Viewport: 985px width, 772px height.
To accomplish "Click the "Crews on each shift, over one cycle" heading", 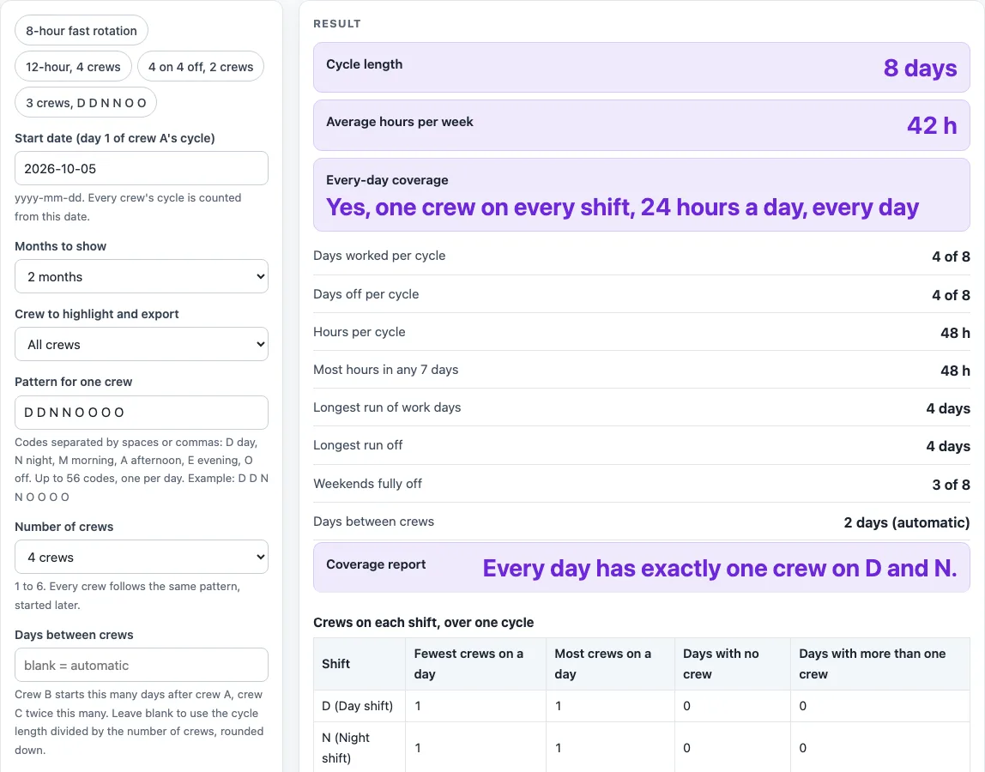I will point(423,623).
